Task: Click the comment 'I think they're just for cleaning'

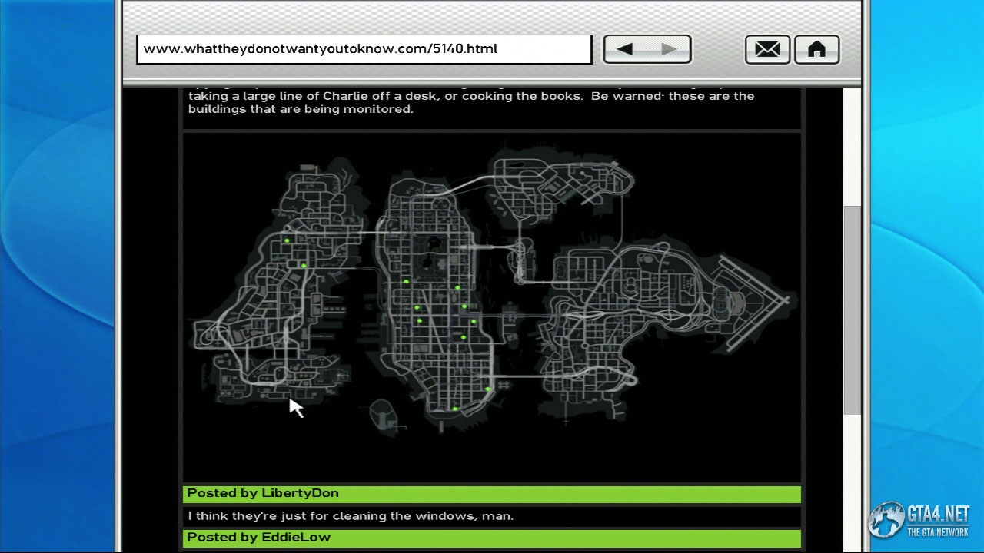Action: [351, 516]
